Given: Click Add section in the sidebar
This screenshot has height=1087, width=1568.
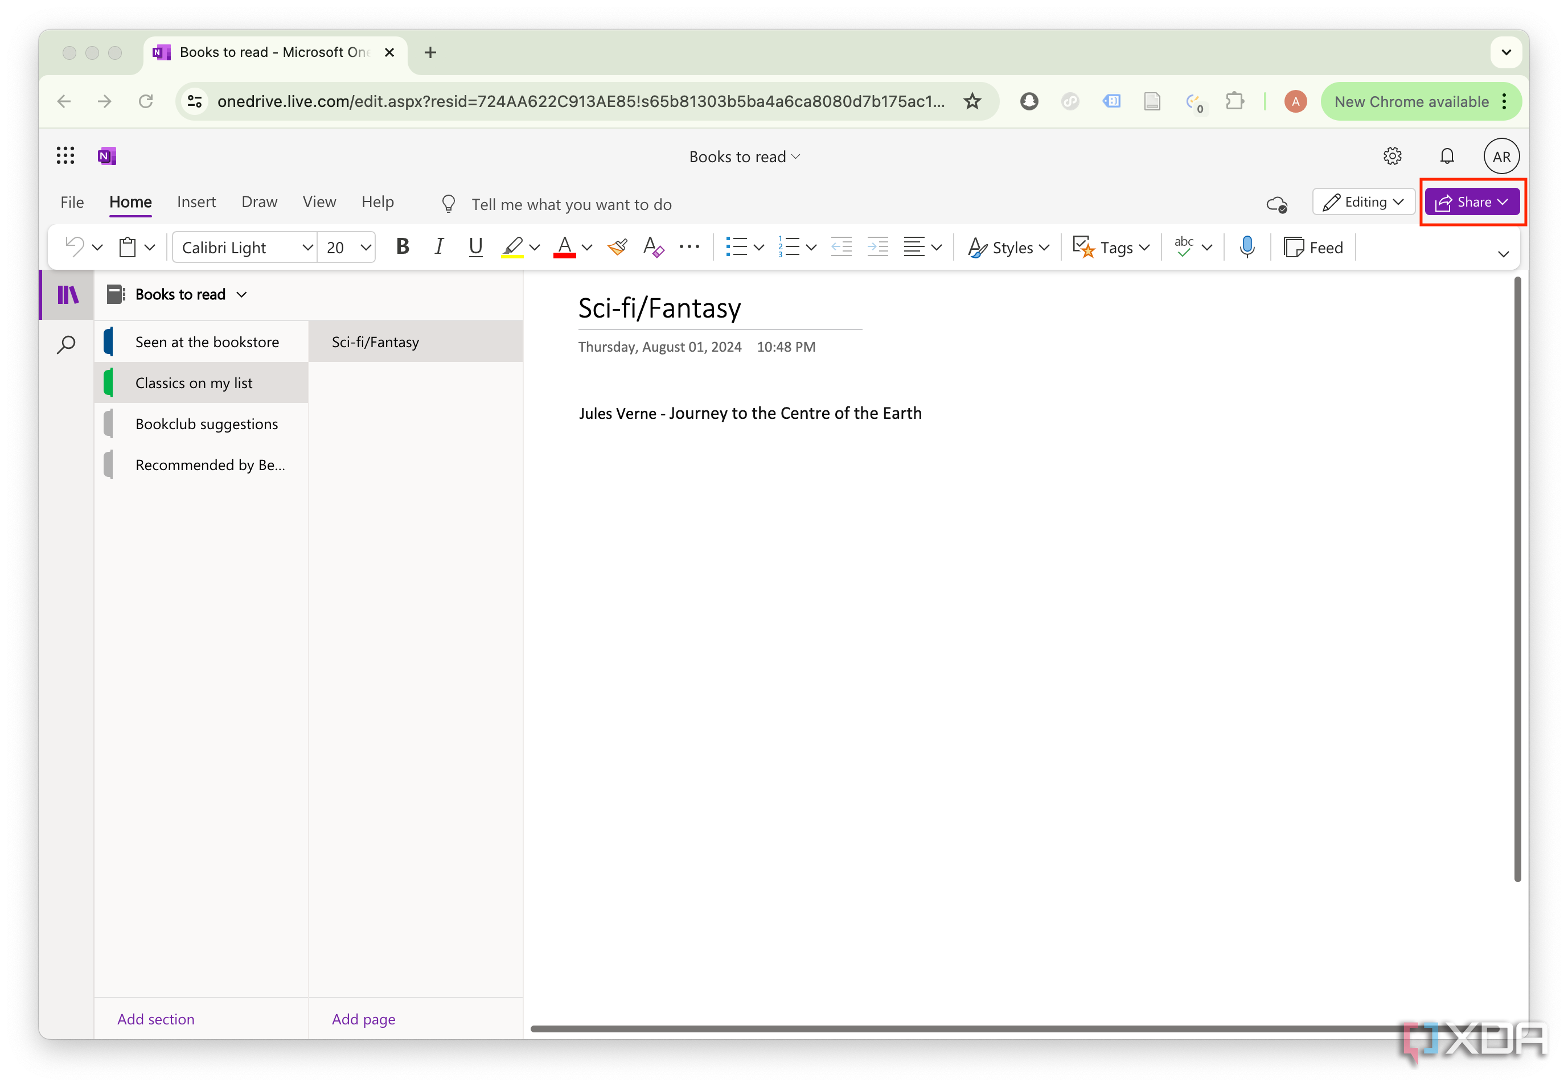Looking at the screenshot, I should [x=155, y=1018].
